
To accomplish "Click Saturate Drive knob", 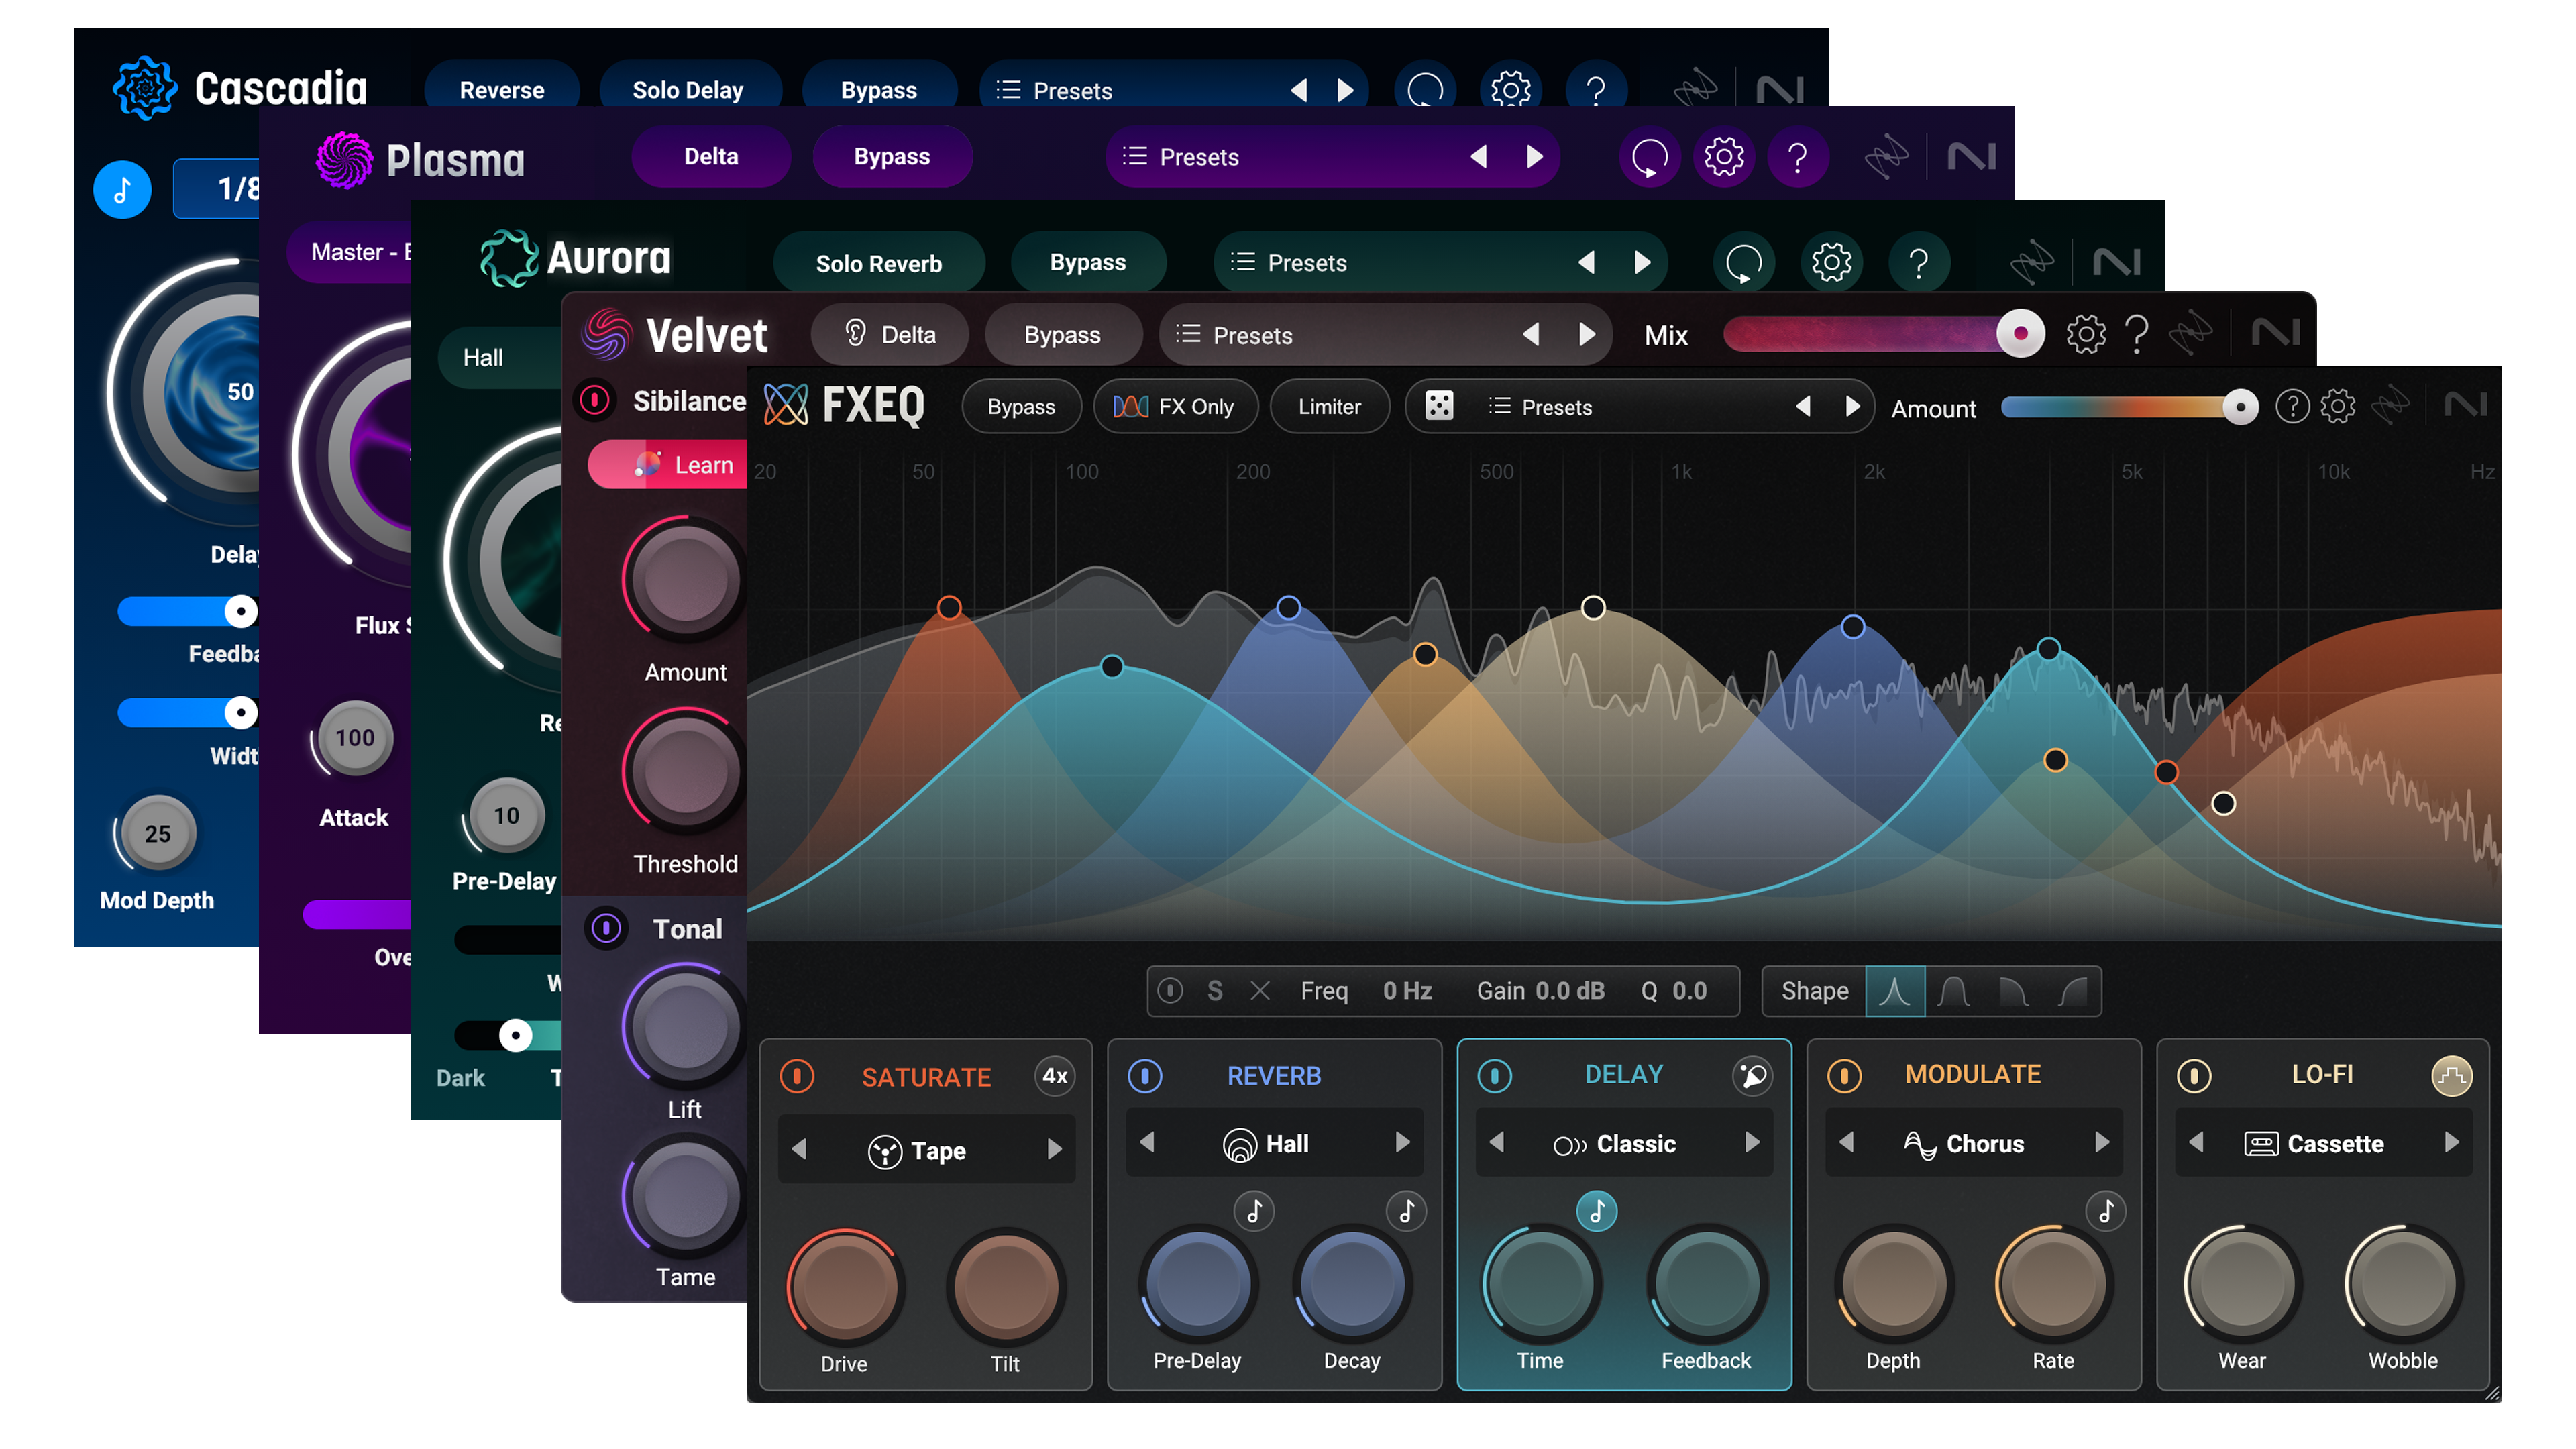I will [x=845, y=1286].
